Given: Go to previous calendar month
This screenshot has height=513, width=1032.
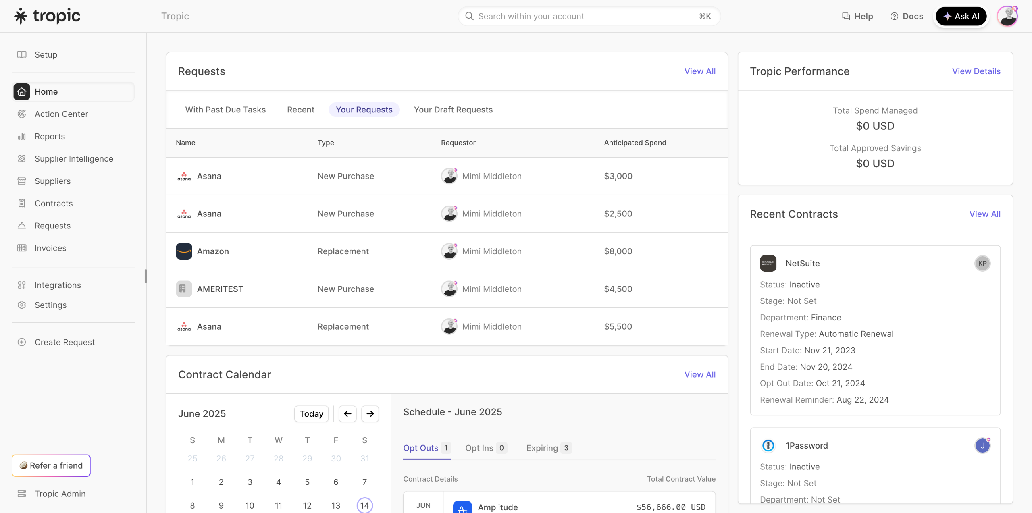Looking at the screenshot, I should click(347, 414).
